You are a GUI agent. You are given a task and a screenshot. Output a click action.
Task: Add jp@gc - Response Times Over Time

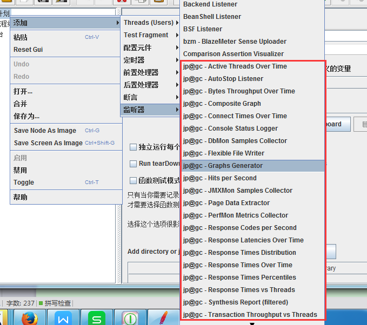coord(253,265)
